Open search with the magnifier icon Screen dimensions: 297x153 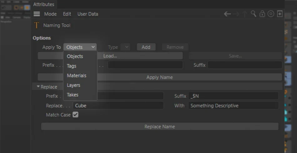point(254,14)
